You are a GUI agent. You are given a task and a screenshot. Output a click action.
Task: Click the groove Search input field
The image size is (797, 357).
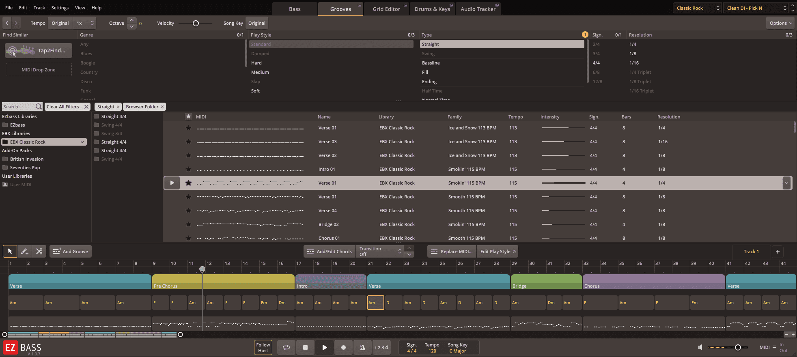coord(19,107)
